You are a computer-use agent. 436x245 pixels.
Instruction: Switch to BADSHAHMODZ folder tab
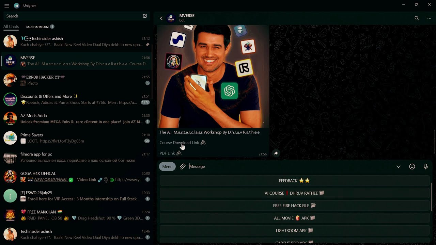40,27
